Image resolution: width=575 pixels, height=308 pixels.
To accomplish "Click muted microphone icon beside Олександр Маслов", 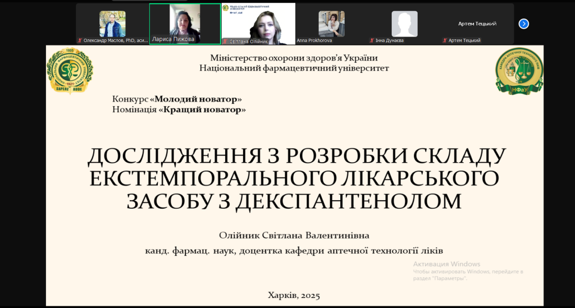I will [x=80, y=40].
